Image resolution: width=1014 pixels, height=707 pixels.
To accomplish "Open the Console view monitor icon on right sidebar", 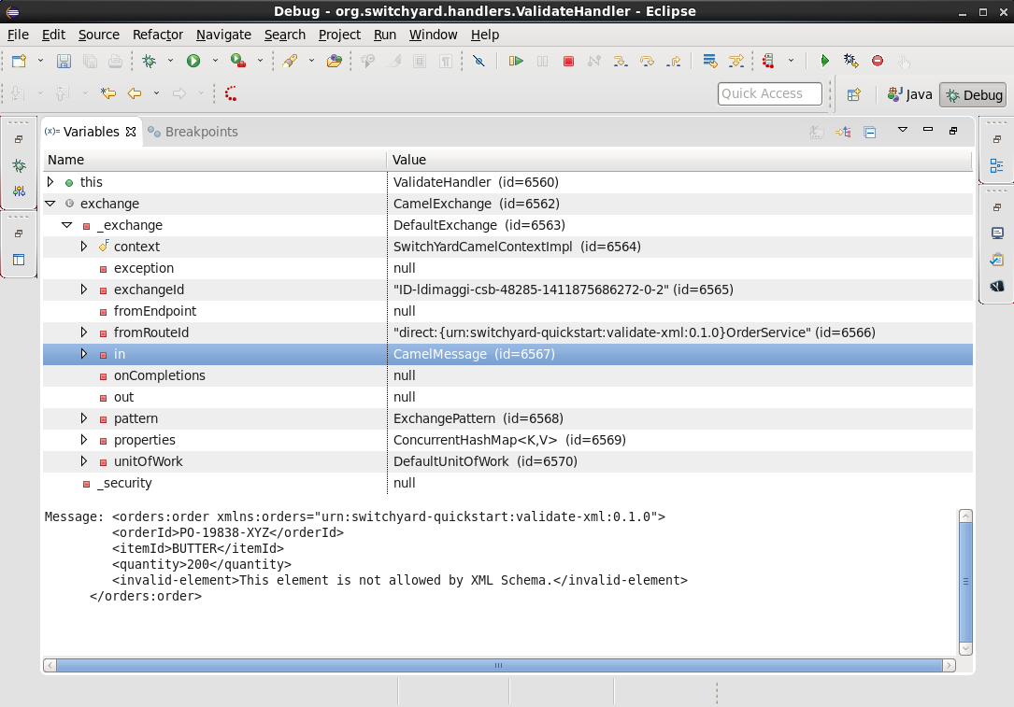I will point(996,233).
